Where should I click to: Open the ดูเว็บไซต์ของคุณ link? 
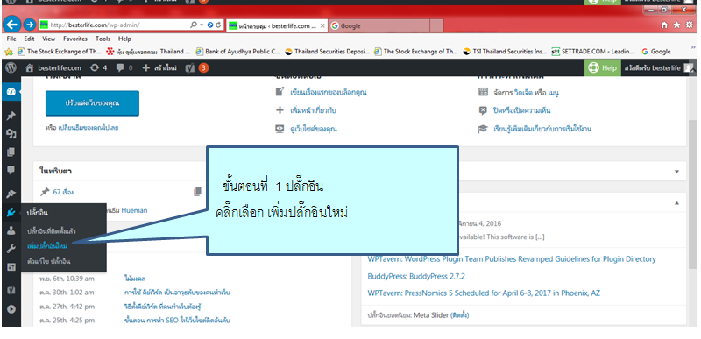(314, 129)
